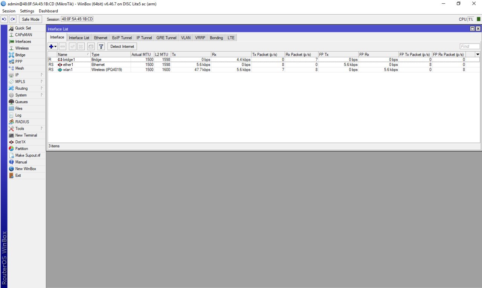Expand the Tools submenu

26,129
